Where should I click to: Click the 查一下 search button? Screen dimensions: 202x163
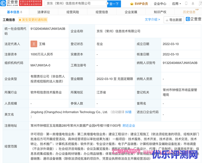114,4
